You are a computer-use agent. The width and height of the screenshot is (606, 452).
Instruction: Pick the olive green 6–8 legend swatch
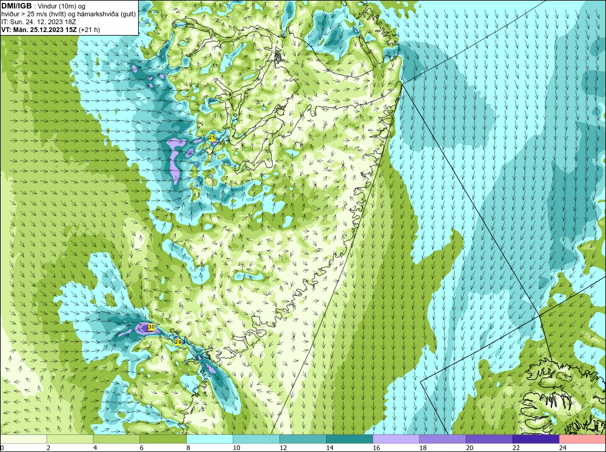click(x=163, y=439)
